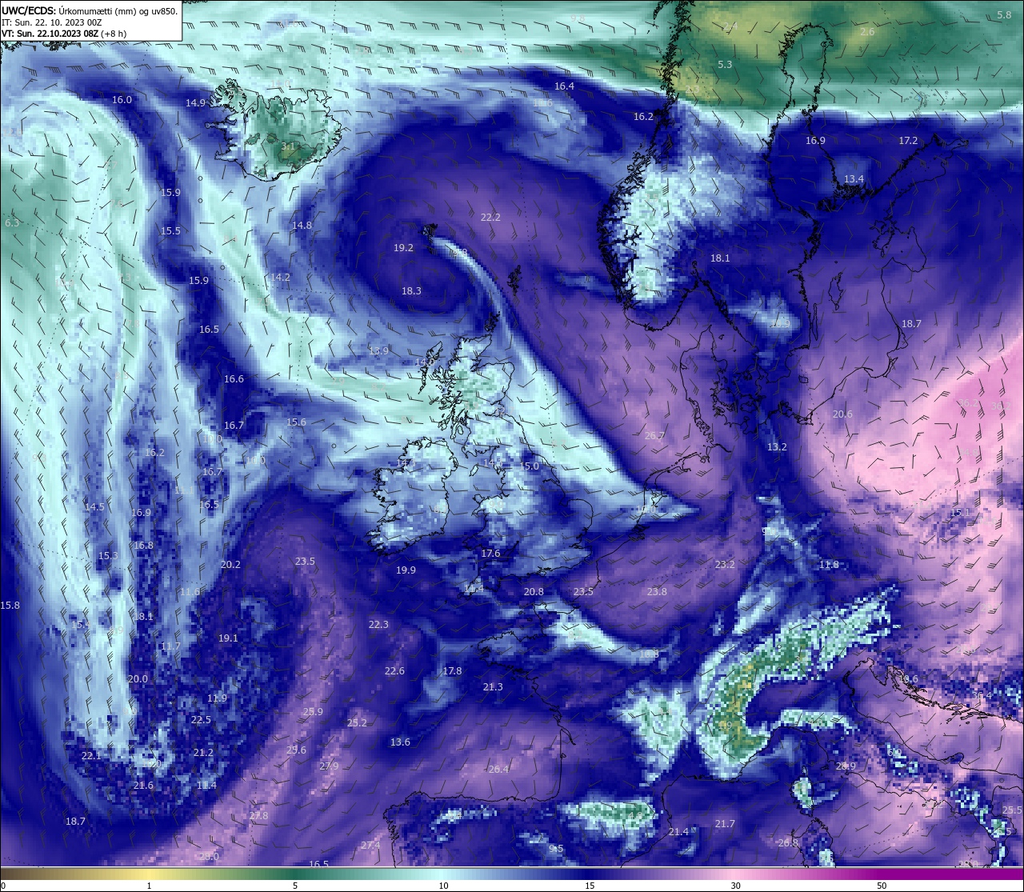Click the 14.5 value in the western Atlantic
Screen dimensions: 1024x892
point(94,507)
